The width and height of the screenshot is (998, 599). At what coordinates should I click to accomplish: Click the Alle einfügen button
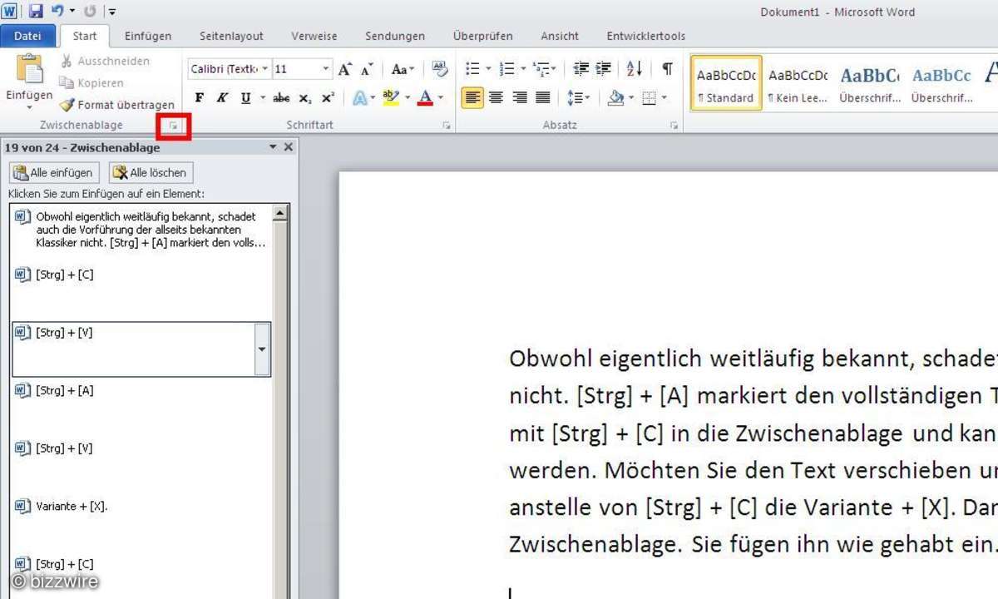[54, 172]
